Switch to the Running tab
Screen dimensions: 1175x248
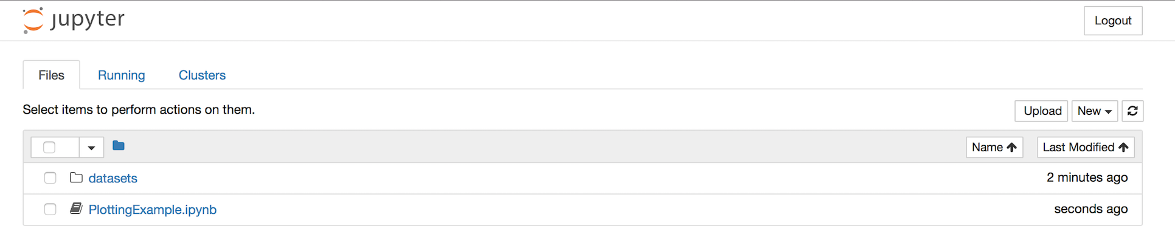coord(122,75)
